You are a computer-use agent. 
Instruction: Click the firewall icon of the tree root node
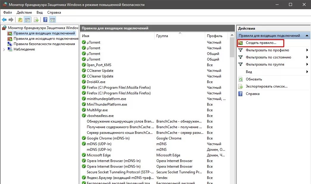[4, 28]
